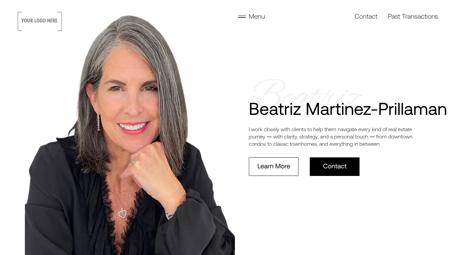The width and height of the screenshot is (453, 255).
Task: Click the heart pendant necklace in photo
Action: point(123,213)
